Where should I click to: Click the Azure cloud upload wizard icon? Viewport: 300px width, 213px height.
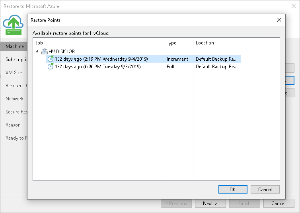tap(13, 25)
